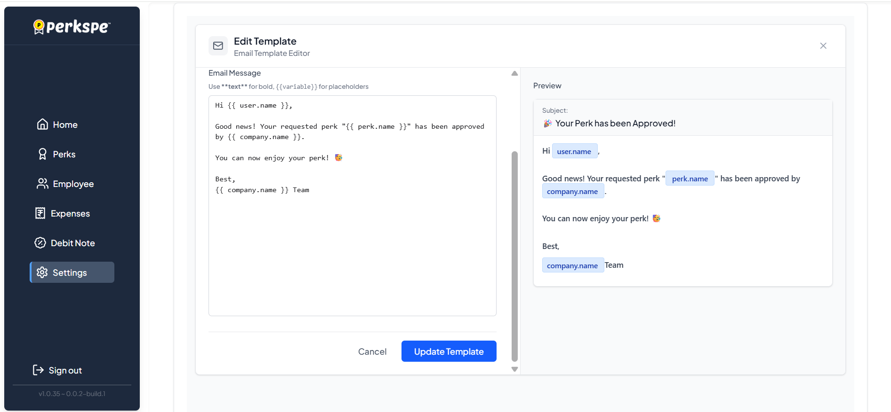The height and width of the screenshot is (412, 891).
Task: Click the Settings gear icon
Action: (x=42, y=272)
